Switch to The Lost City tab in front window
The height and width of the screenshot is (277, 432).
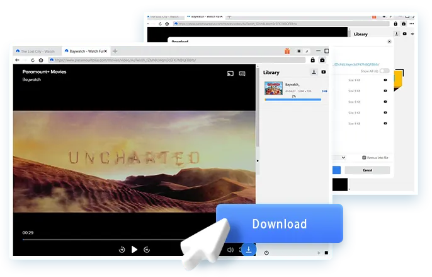tap(35, 51)
